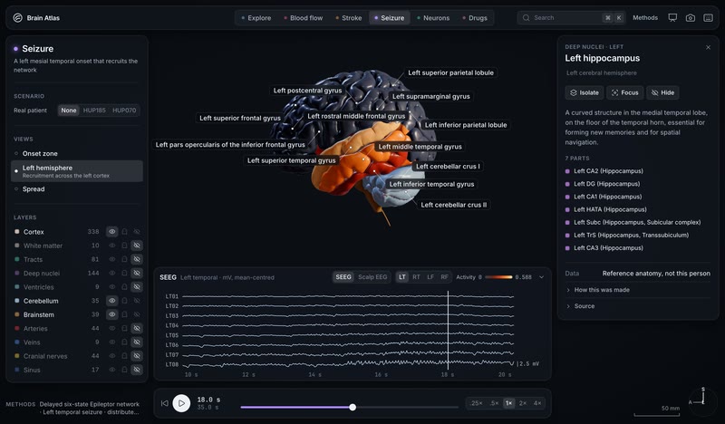The width and height of the screenshot is (725, 424).
Task: Open presentation mode screen icon
Action: click(x=672, y=17)
